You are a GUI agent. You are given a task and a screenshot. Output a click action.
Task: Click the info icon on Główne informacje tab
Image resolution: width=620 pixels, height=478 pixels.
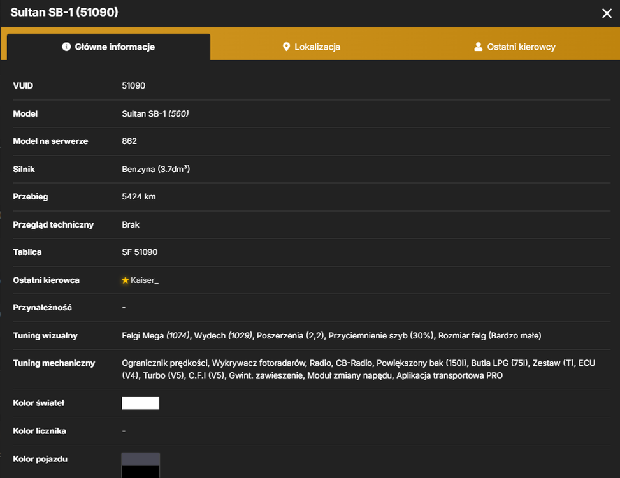tap(66, 47)
